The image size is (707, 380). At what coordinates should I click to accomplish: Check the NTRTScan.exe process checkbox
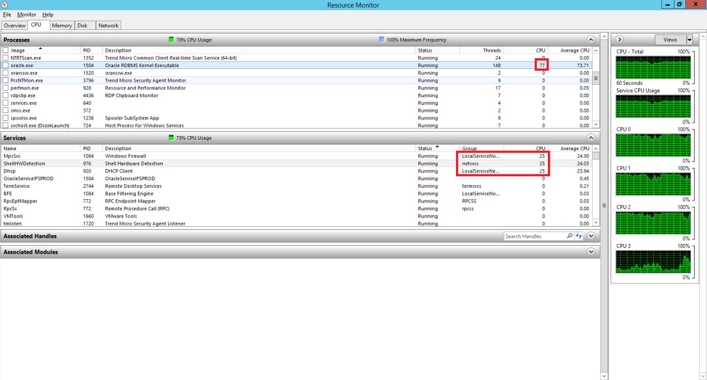click(x=5, y=58)
